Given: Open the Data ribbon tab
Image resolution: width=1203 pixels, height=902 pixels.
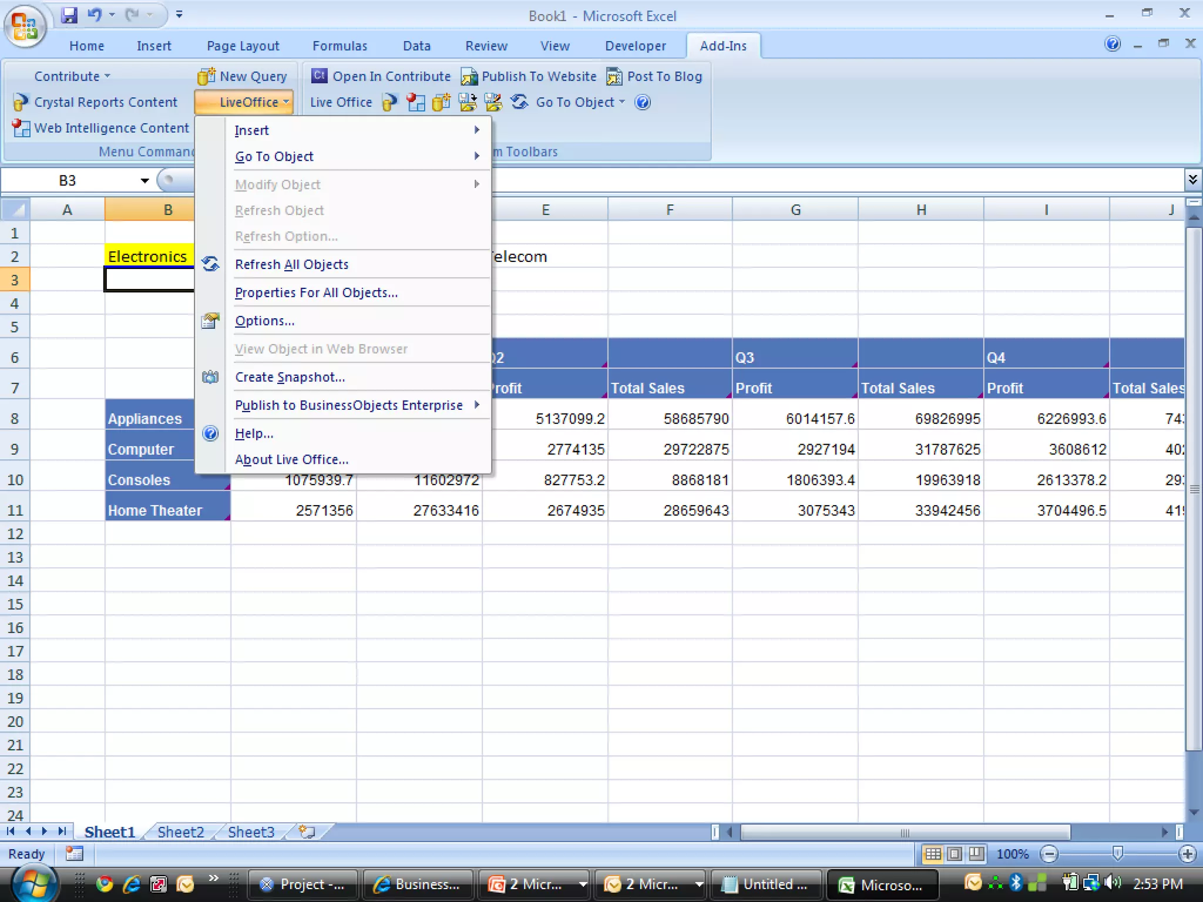Looking at the screenshot, I should click(x=416, y=46).
